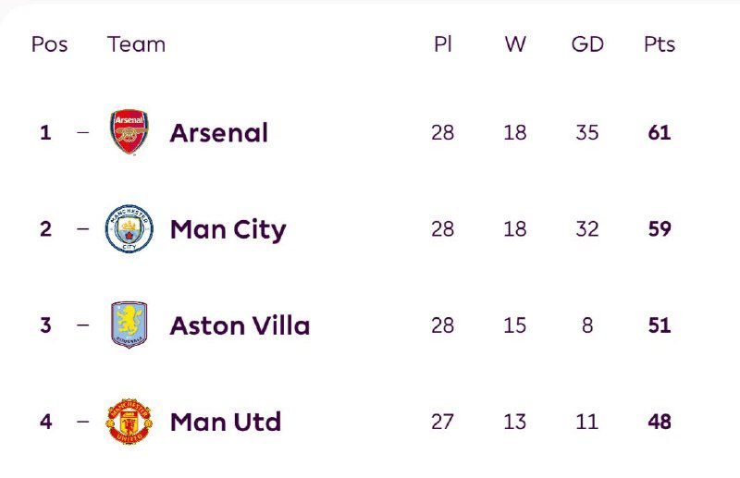Click Arsenal's position movement dash indicator
Screen dimensions: 740x478
(83, 132)
